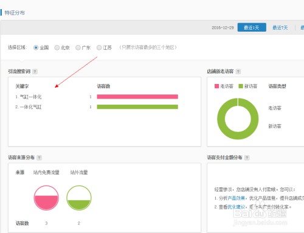Select the 广东 region radio button
304x233 pixels.
click(x=78, y=47)
